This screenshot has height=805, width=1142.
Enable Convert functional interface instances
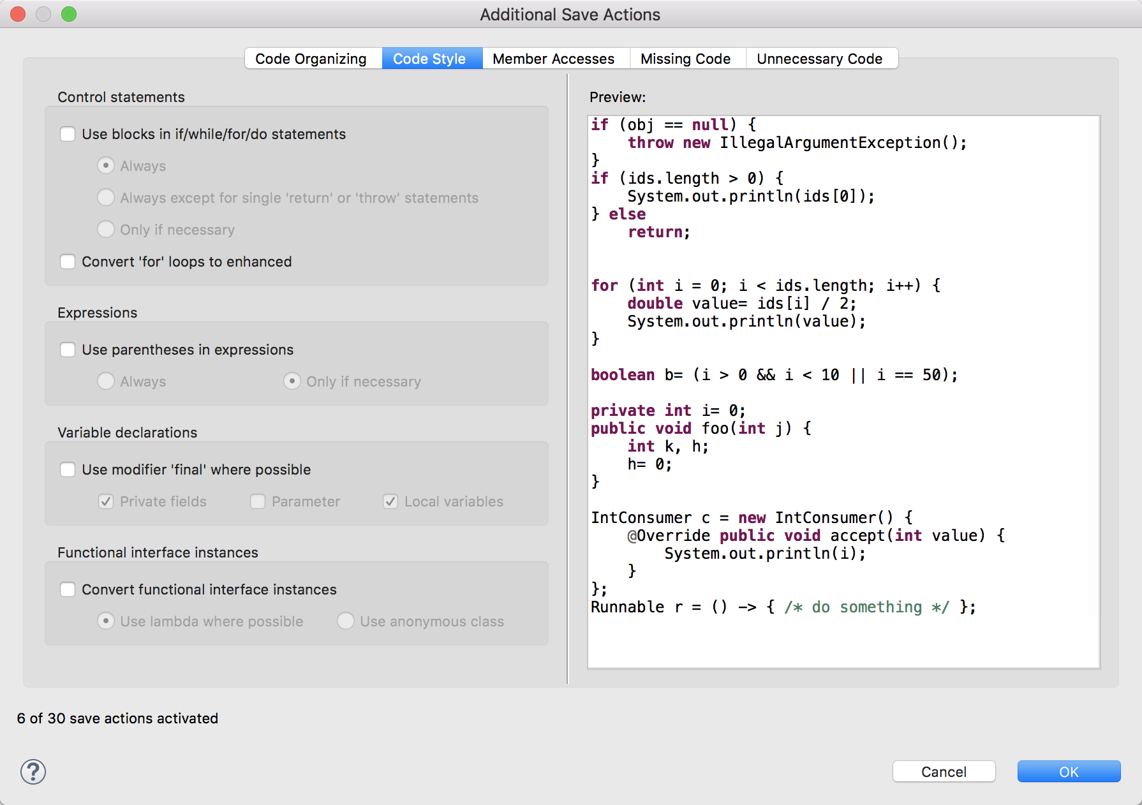point(68,590)
